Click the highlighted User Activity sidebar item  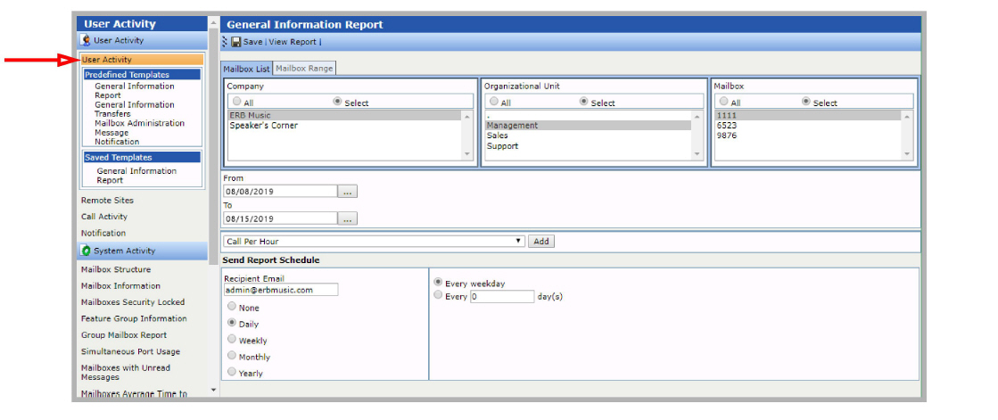tap(142, 60)
